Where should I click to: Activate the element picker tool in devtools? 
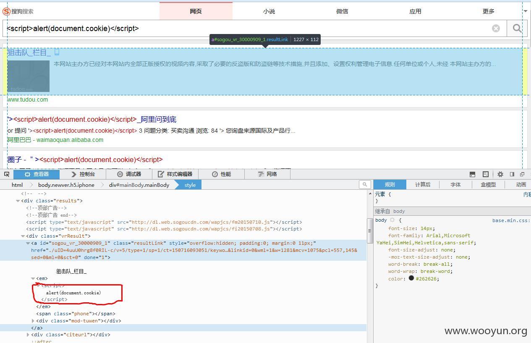pos(7,174)
